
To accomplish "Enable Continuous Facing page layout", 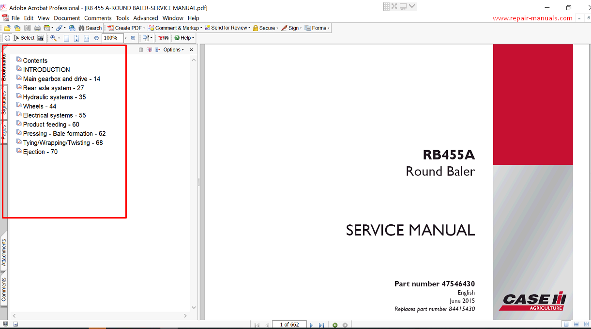I will [586, 324].
